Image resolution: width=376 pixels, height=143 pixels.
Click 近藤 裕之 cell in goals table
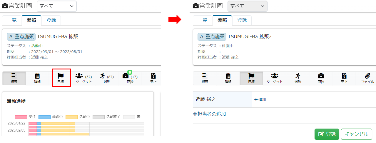pos(222,99)
